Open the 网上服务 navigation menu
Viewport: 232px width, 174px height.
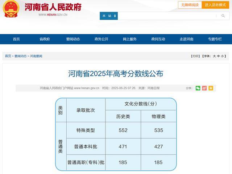pos(130,39)
